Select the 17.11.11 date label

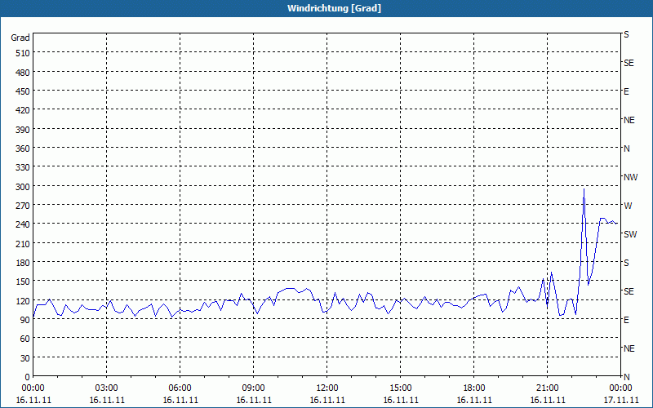(621, 400)
